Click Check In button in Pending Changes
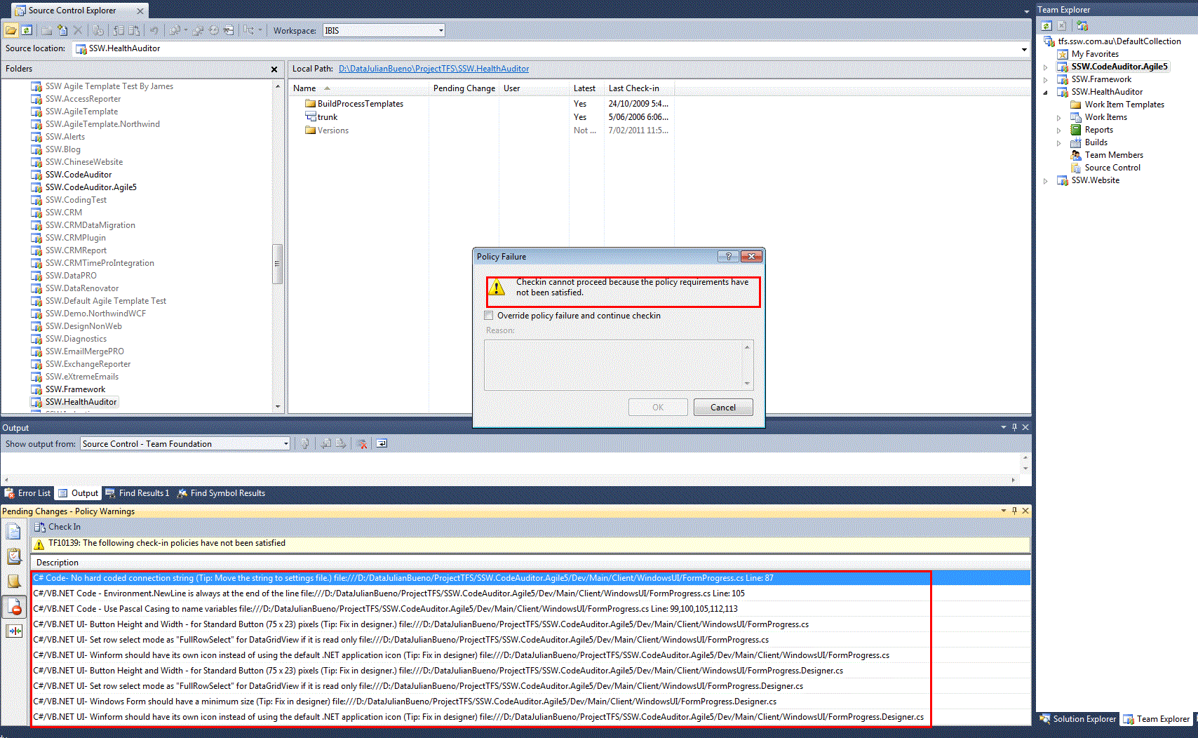The height and width of the screenshot is (738, 1198). tap(58, 527)
